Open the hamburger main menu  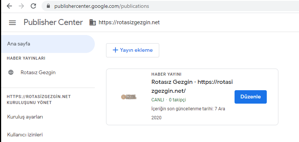tap(12, 23)
